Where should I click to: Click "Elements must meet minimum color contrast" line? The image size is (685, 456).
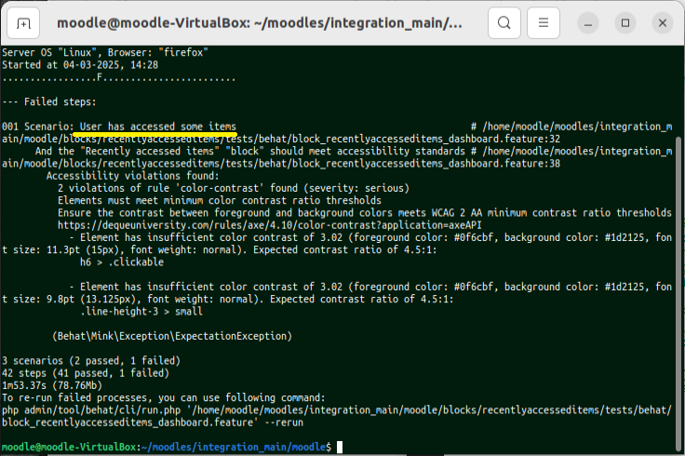click(220, 200)
